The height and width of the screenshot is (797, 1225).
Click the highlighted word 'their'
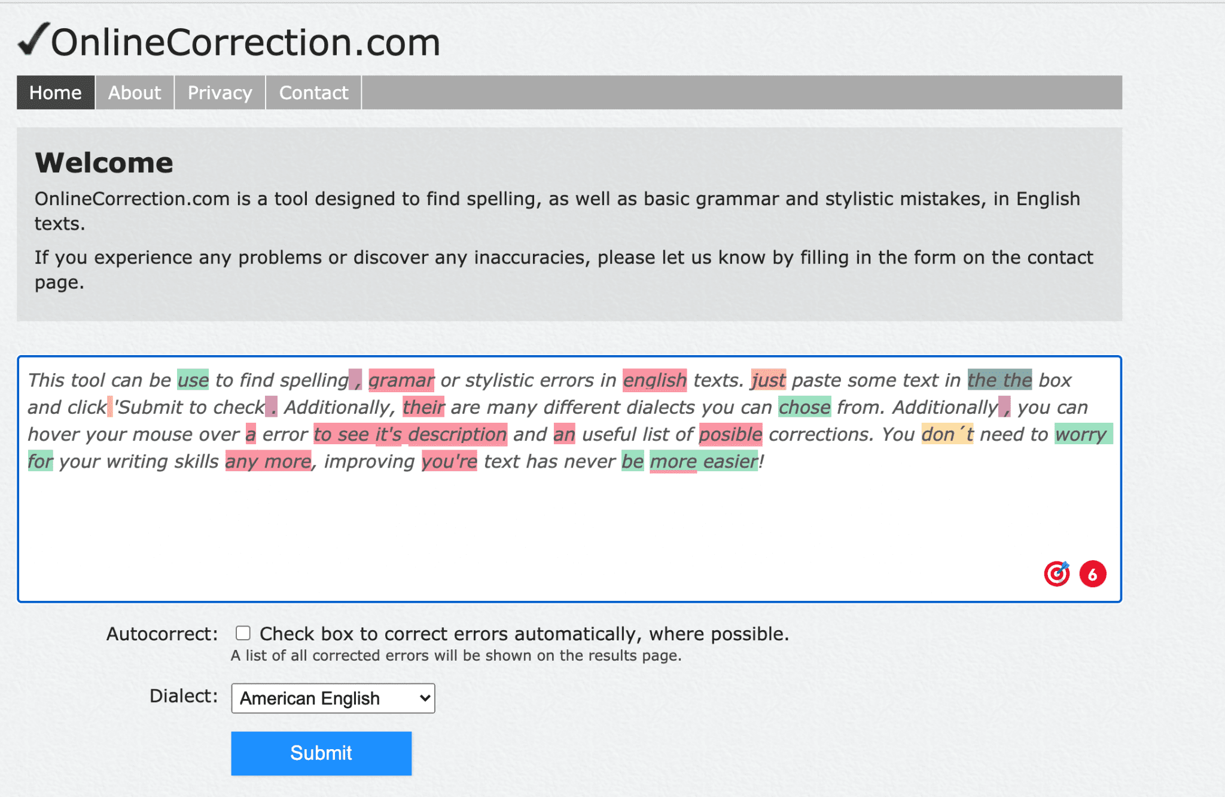point(424,407)
